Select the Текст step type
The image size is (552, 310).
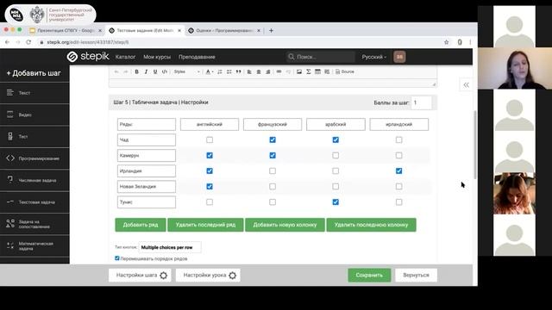click(x=34, y=93)
